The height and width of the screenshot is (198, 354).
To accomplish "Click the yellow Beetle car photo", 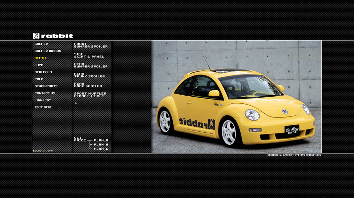I will (x=236, y=97).
